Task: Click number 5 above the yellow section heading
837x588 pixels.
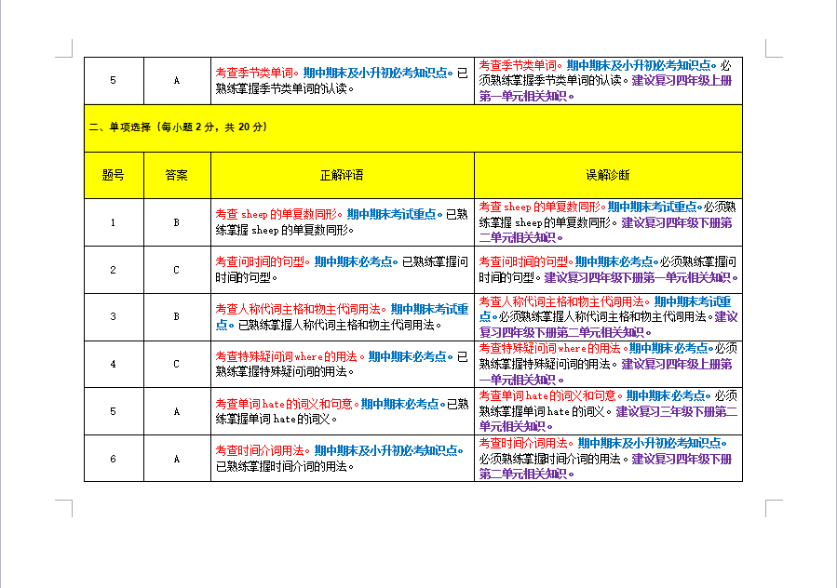Action: (x=114, y=80)
